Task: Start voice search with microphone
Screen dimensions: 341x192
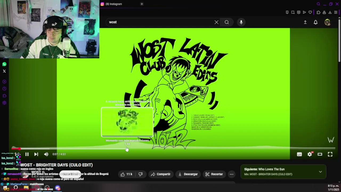Action: (x=241, y=22)
